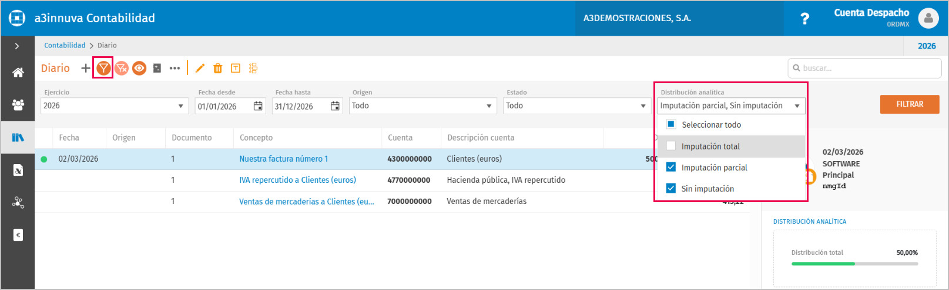Open Nuestra factura número 1 link

point(284,159)
